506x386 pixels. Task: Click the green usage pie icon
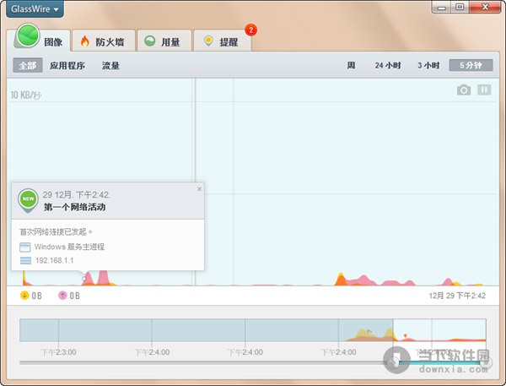coord(150,41)
